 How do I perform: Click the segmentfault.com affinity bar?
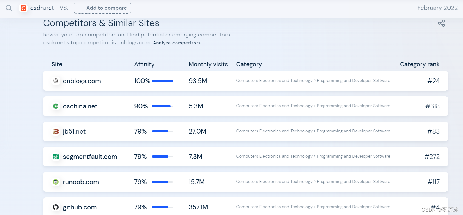pos(162,157)
